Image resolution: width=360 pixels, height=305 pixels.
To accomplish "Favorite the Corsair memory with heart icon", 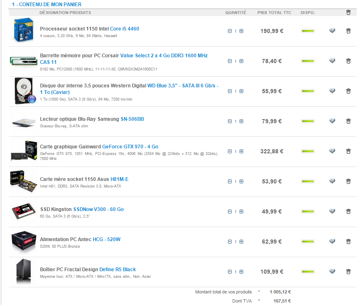I will 332,61.
